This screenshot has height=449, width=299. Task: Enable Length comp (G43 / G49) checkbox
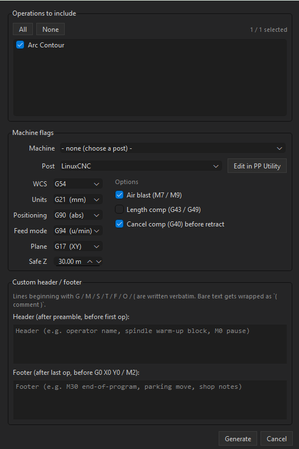(x=119, y=210)
